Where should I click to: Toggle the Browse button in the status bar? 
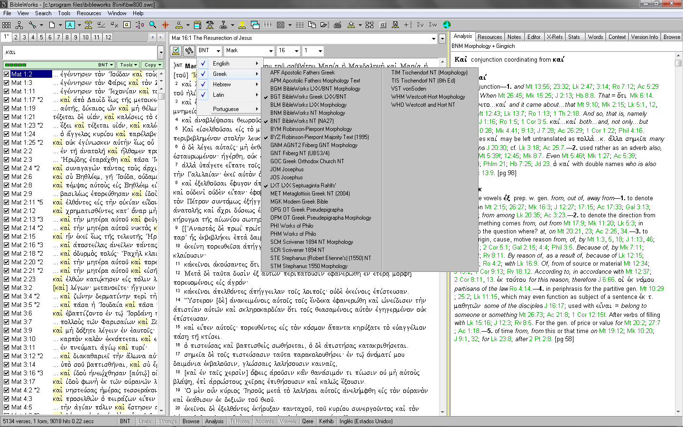pyautogui.click(x=191, y=421)
